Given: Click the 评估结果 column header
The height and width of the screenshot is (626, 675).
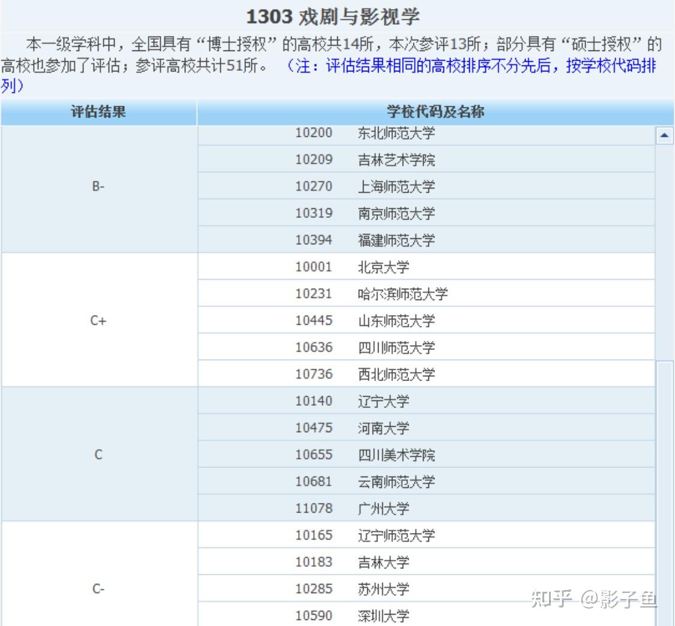Looking at the screenshot, I should click(98, 112).
